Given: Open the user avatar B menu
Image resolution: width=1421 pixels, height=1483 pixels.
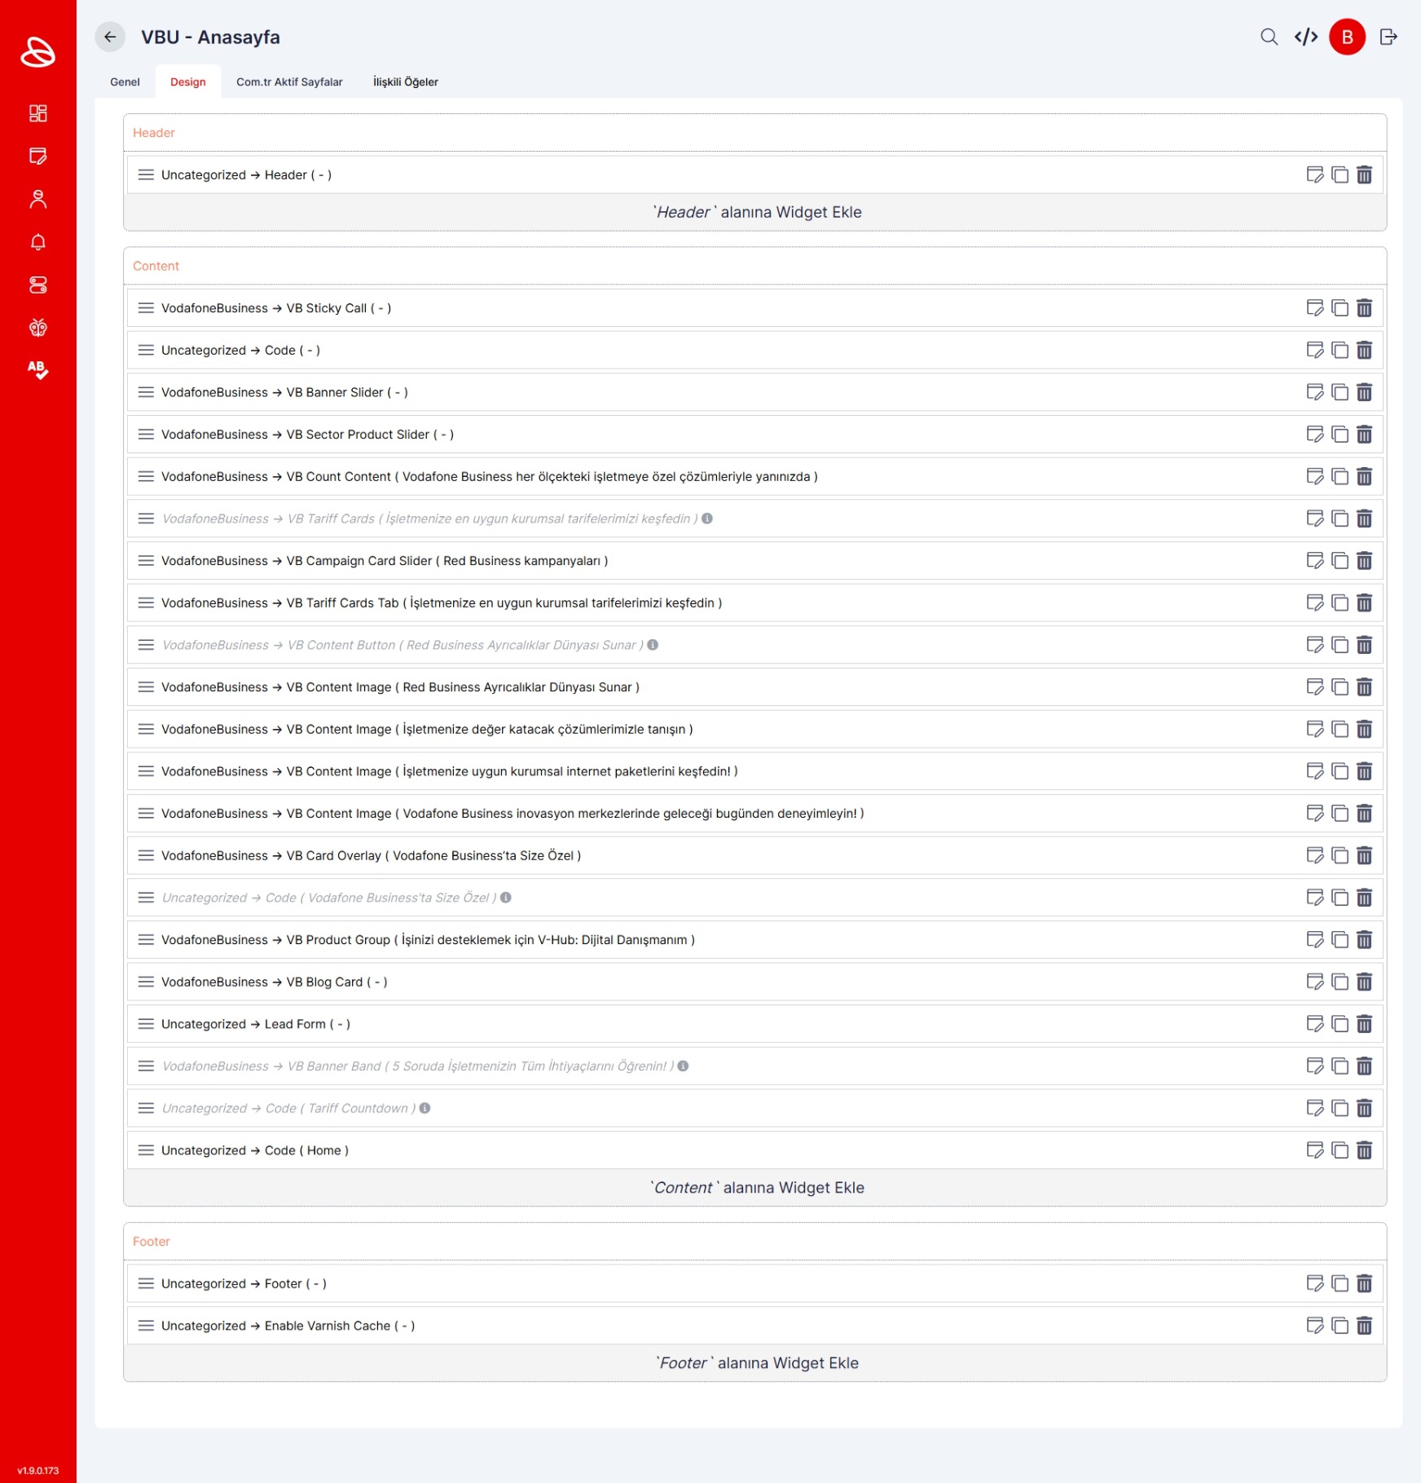Looking at the screenshot, I should point(1347,37).
